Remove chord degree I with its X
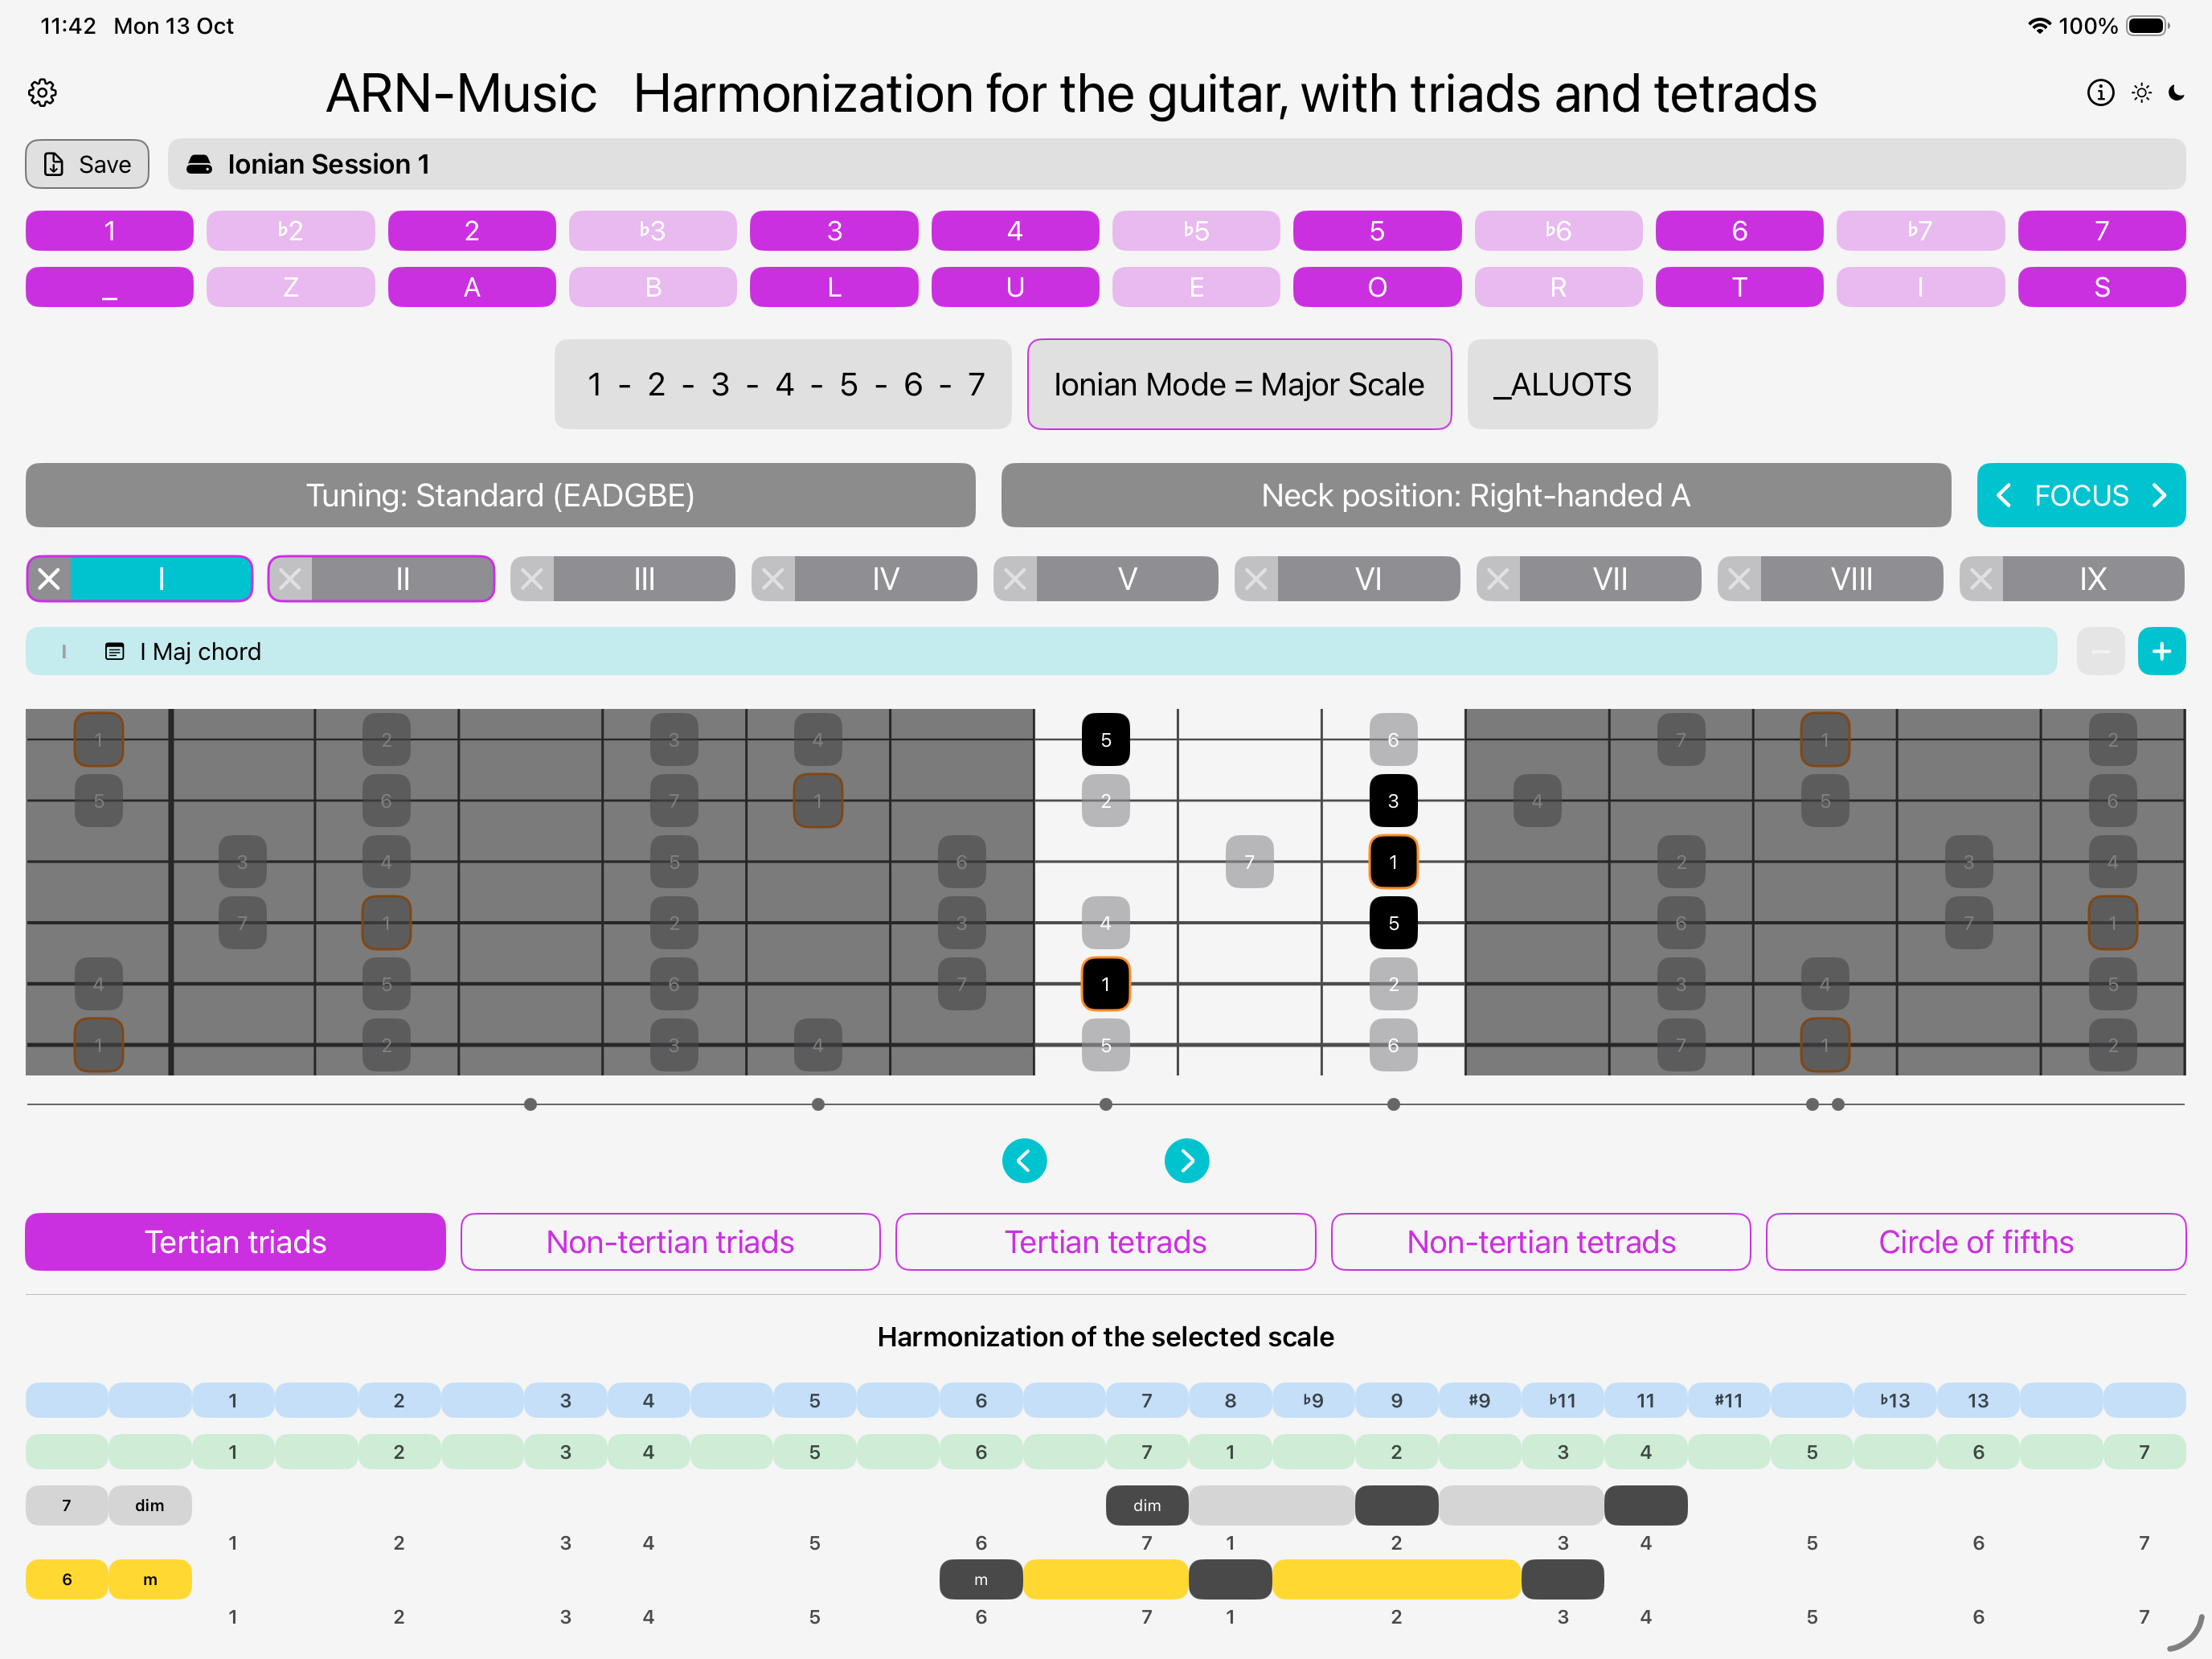The height and width of the screenshot is (1659, 2212). [49, 579]
